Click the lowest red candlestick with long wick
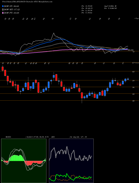This screenshot has height=183, width=139. coord(82,95)
